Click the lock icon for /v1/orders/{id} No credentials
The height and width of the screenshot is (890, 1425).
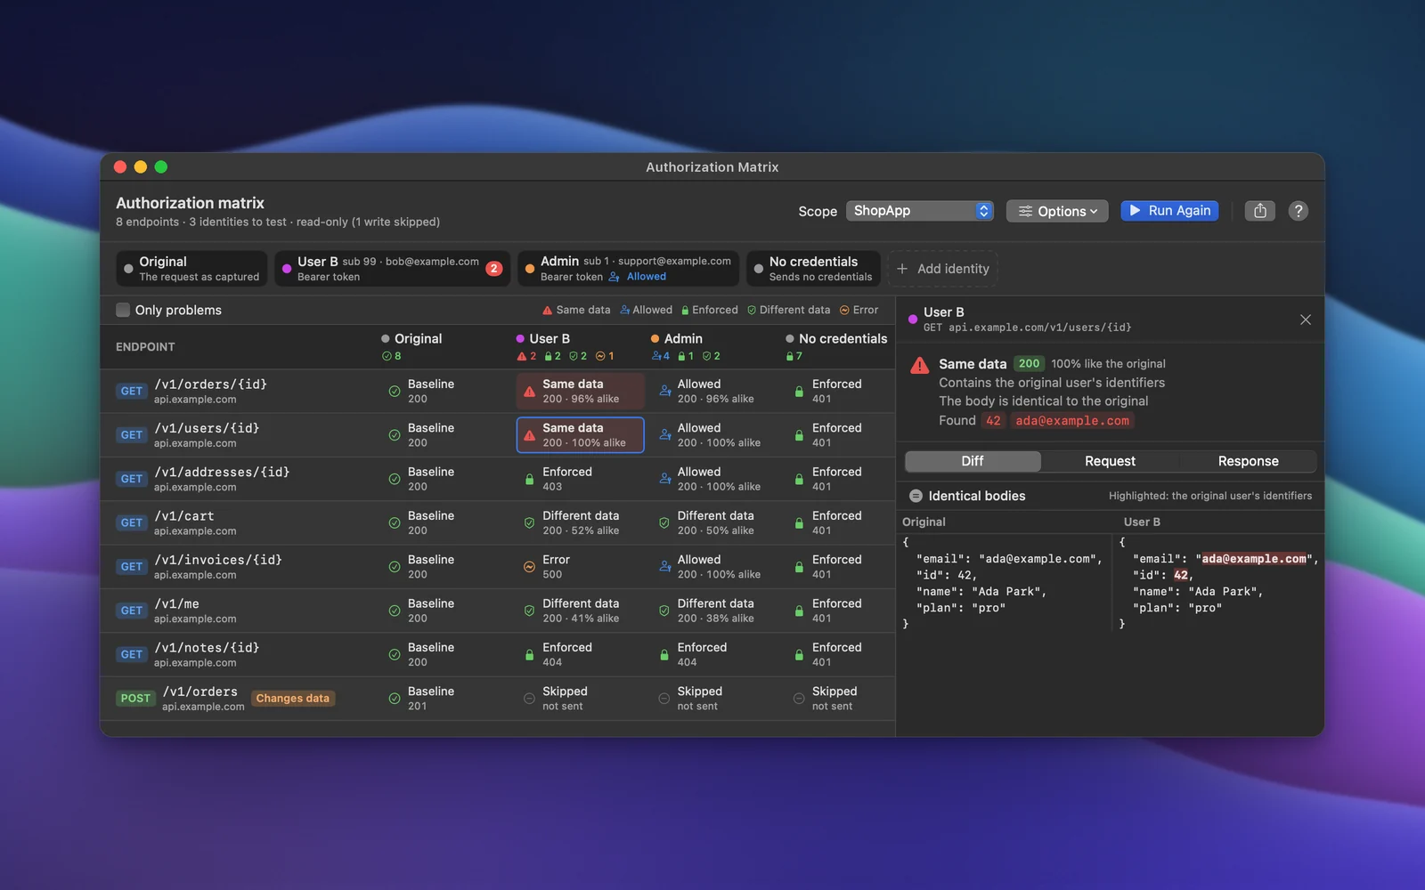click(799, 392)
